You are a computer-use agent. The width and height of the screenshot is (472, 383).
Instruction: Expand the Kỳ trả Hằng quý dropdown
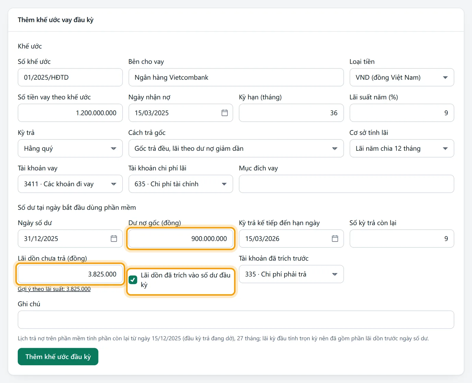click(70, 148)
